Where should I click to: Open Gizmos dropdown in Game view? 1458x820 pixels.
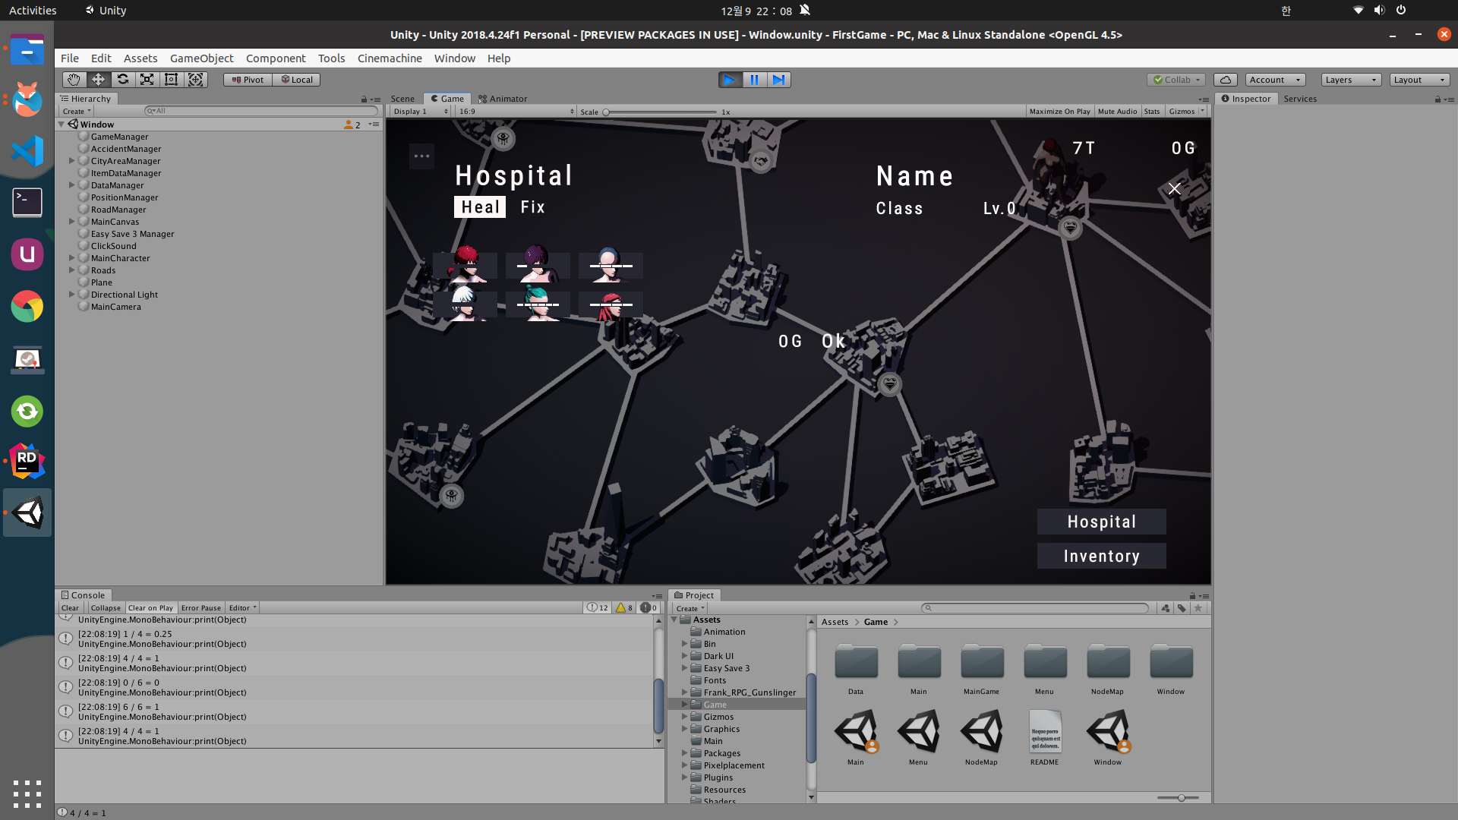(x=1186, y=112)
